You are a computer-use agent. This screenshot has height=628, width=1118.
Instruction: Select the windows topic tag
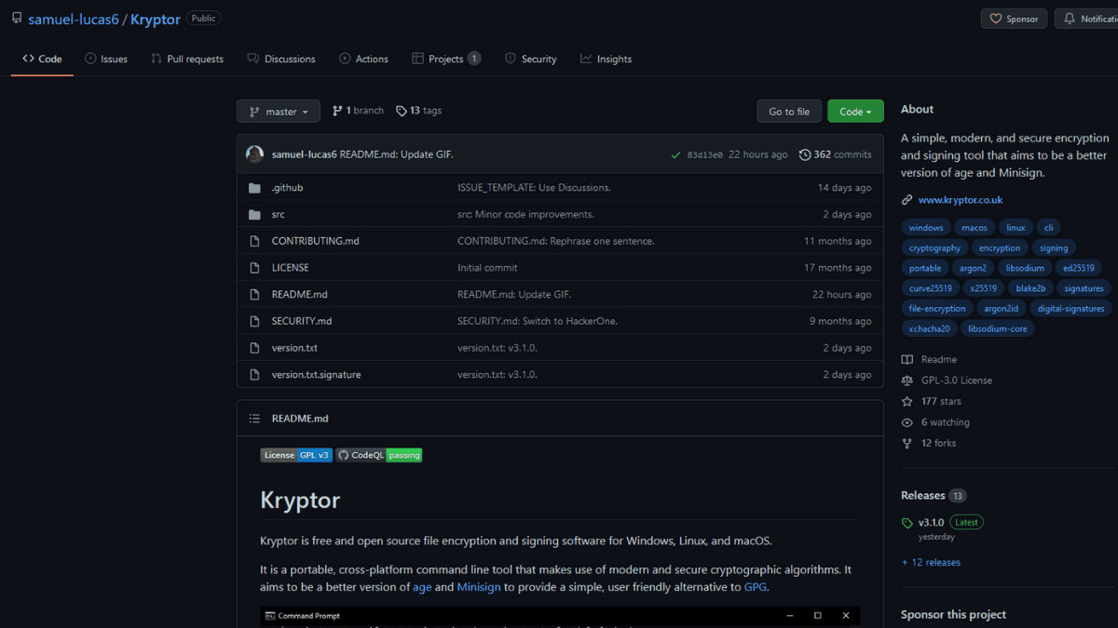click(x=926, y=228)
